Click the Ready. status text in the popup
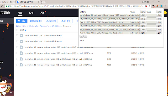This screenshot has height=105, width=168. [x=82, y=40]
